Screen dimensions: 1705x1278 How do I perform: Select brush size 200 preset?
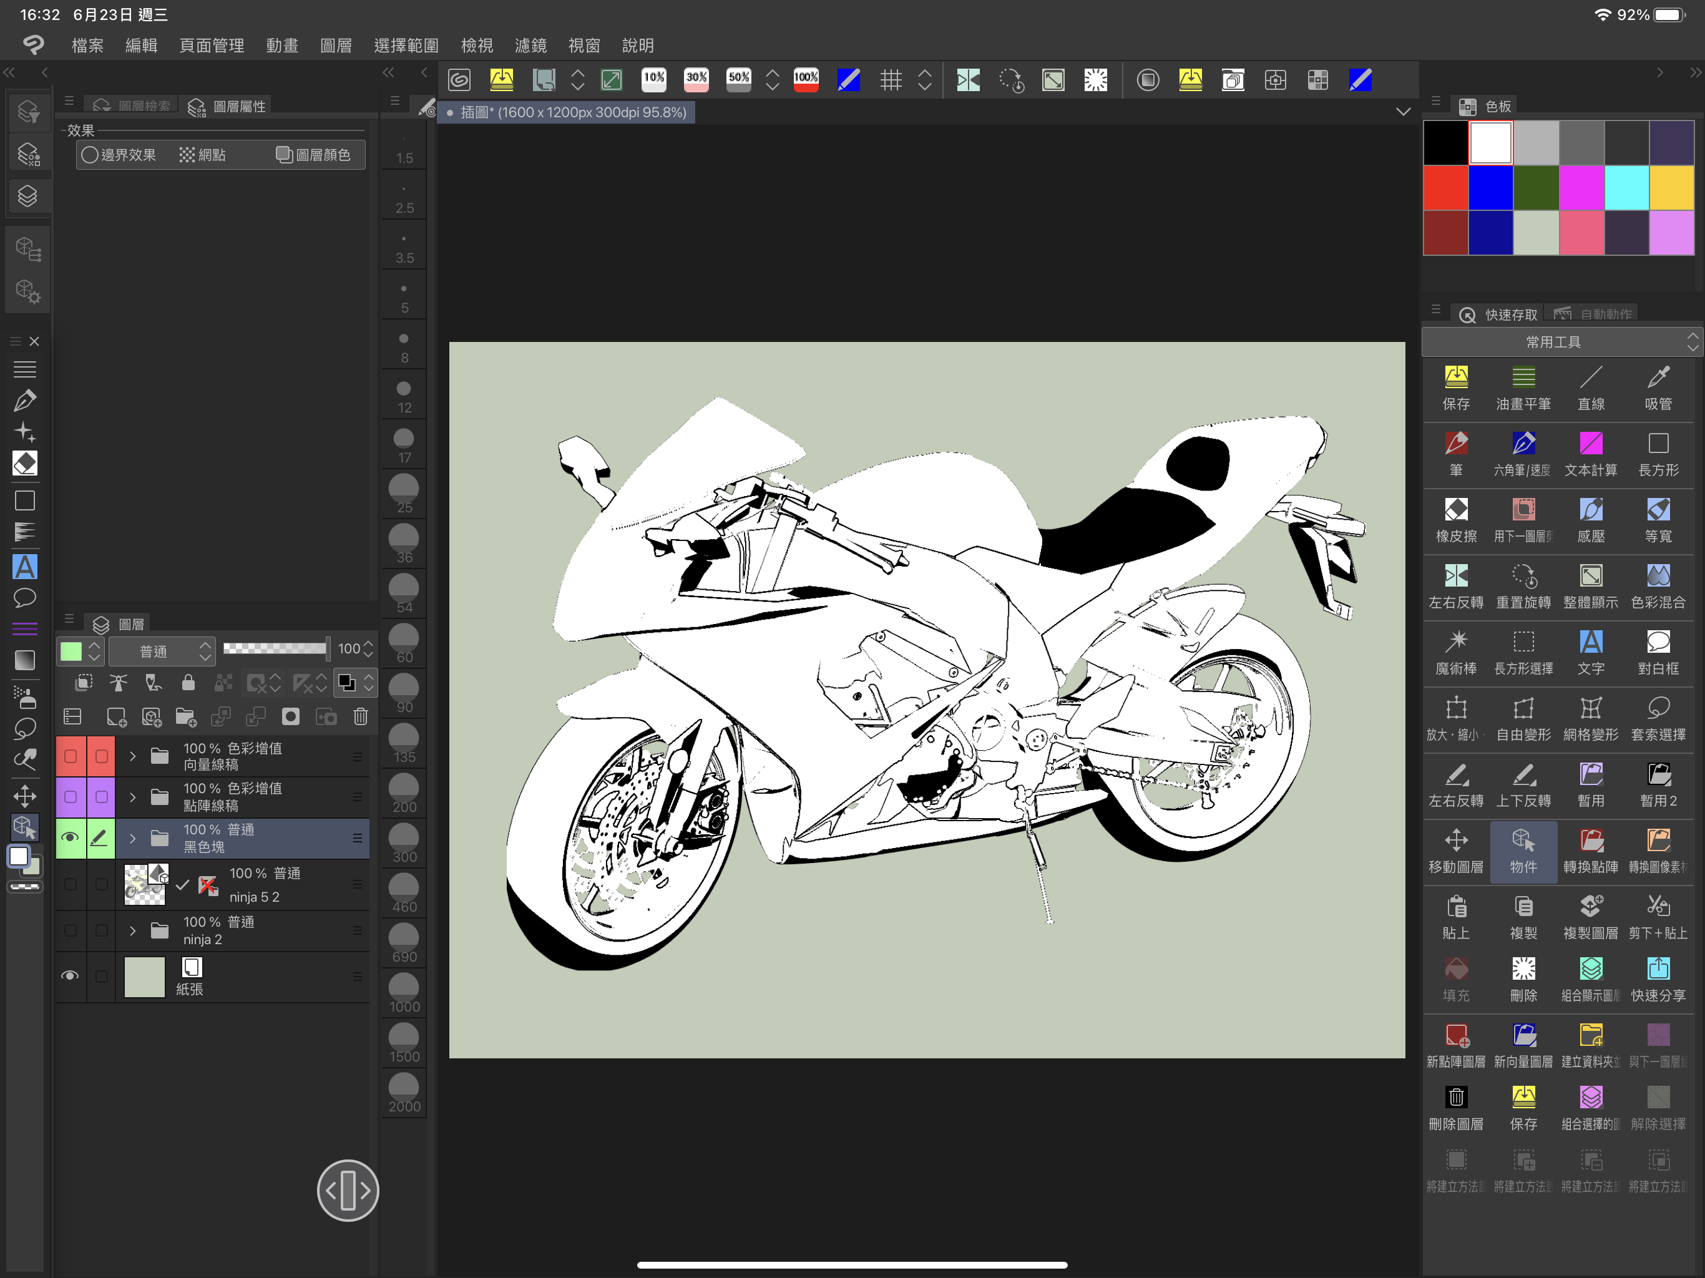click(x=404, y=795)
